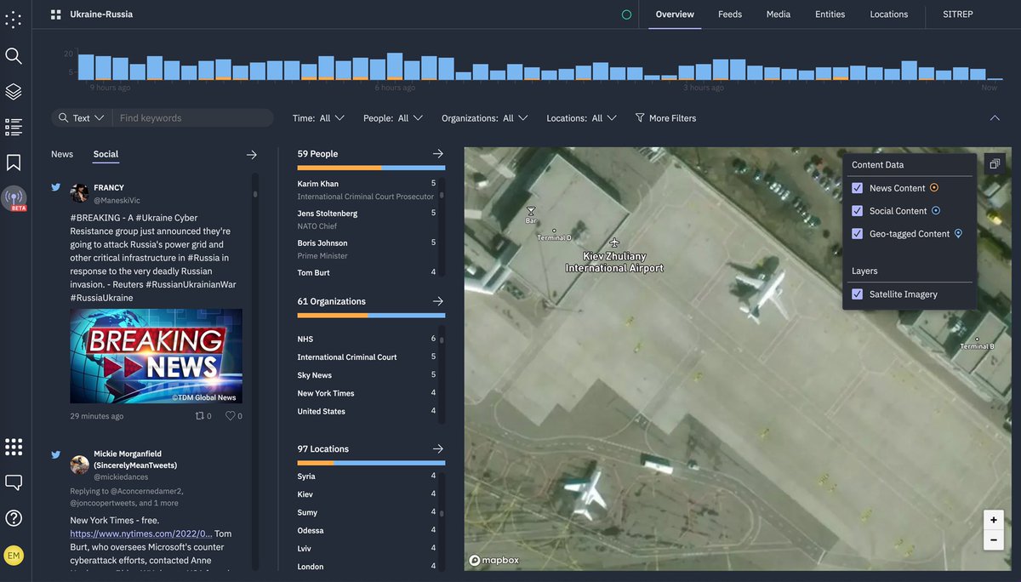The width and height of the screenshot is (1021, 582).
Task: Like the FRANCY tweet heart icon
Action: coord(230,416)
